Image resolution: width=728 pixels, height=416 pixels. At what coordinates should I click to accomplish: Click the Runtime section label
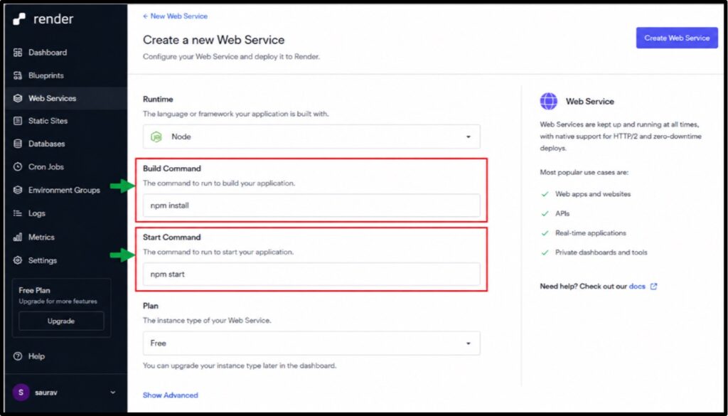point(158,99)
